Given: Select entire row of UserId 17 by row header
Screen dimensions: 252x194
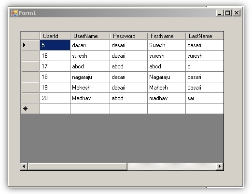Looking at the screenshot, I should pos(30,66).
